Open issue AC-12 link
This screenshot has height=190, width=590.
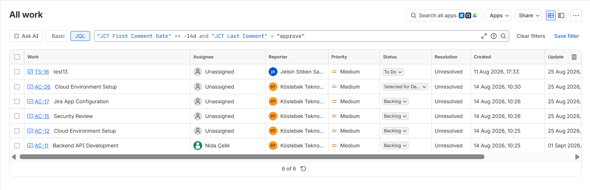[x=42, y=131]
